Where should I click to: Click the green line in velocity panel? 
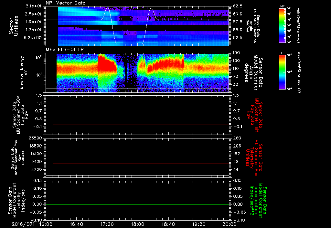coord(137,204)
